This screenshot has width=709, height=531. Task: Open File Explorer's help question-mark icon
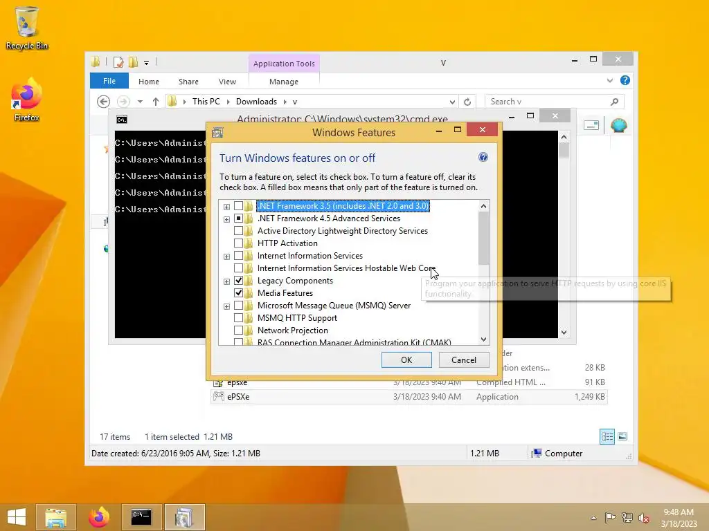(625, 80)
